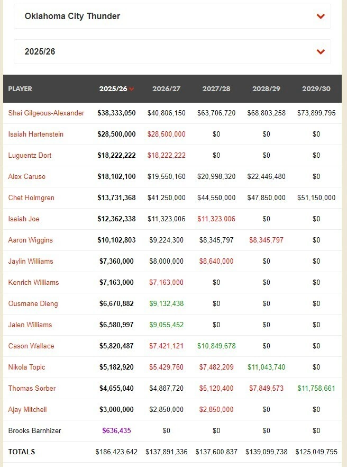Open Shai Gilgeous-Alexander's player page

(x=46, y=113)
